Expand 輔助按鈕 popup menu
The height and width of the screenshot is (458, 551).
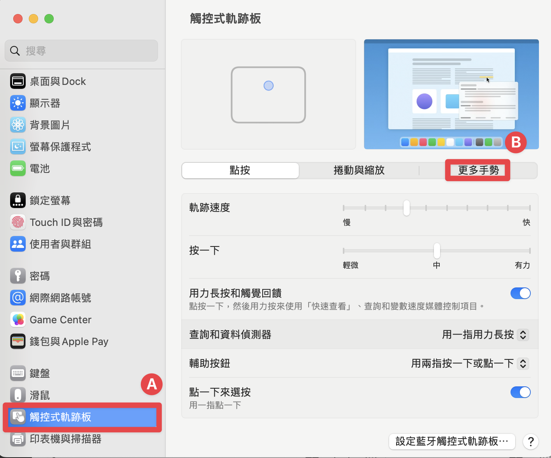tap(470, 363)
